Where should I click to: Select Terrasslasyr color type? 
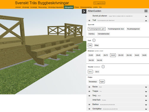coord(93,82)
